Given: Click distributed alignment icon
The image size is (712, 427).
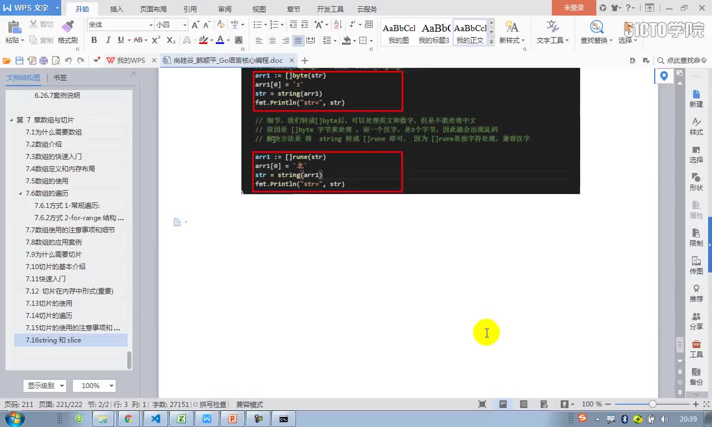Looking at the screenshot, I should point(311,40).
